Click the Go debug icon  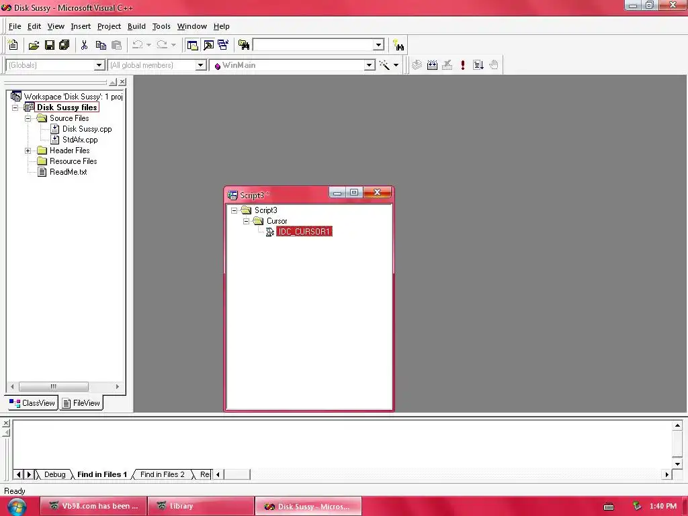(478, 65)
